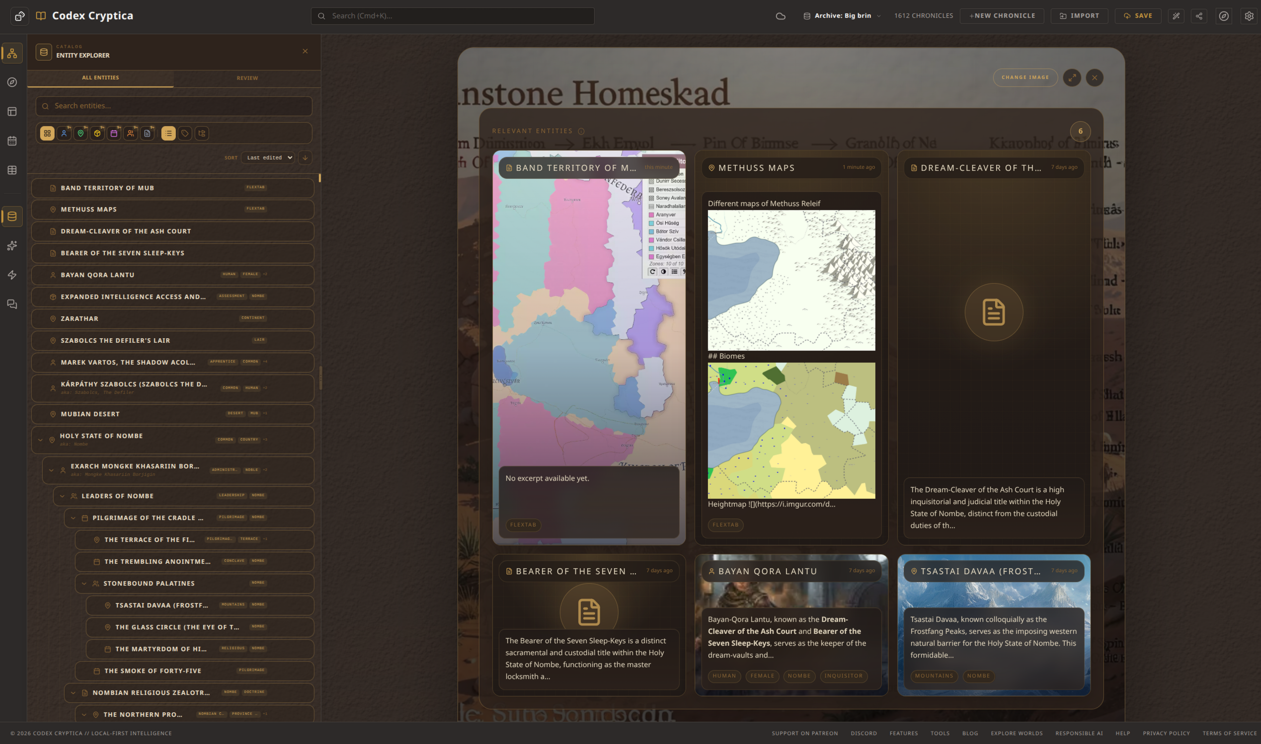Click the Save button
Screen dimensions: 1261x744
1138,16
